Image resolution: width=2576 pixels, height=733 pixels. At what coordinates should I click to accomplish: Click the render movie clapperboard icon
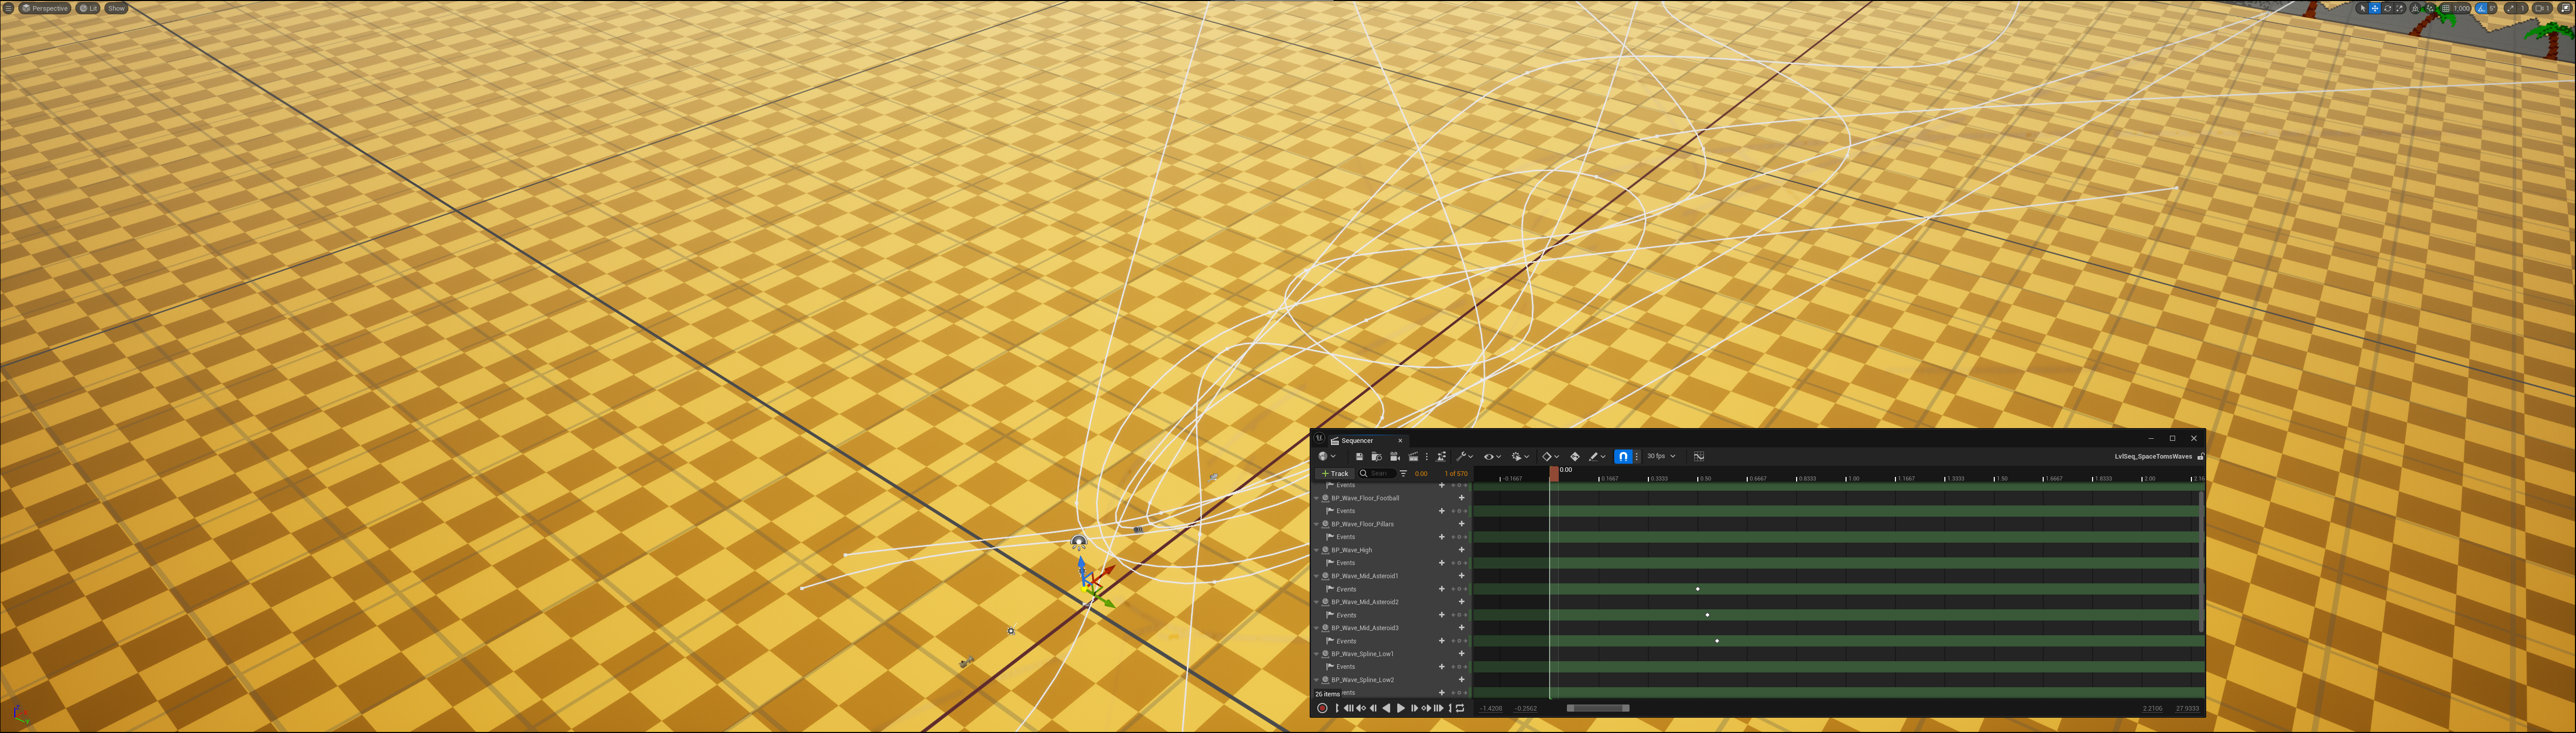tap(1413, 457)
